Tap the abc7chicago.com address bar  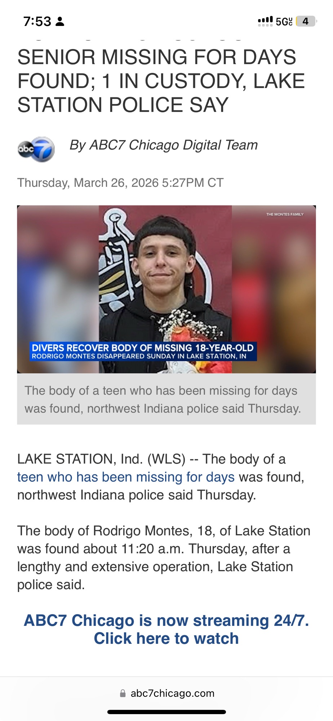click(167, 693)
